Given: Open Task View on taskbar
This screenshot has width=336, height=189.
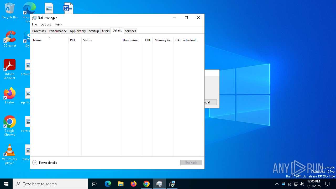Looking at the screenshot, I should pos(94,184).
